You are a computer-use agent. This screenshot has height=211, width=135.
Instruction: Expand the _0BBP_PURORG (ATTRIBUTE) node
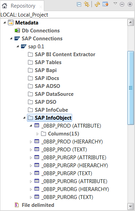pyautogui.click(x=31, y=182)
